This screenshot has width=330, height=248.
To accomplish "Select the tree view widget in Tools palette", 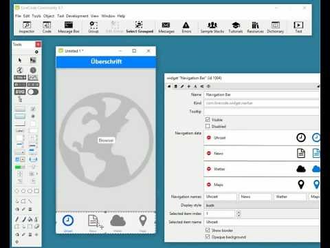I will point(20,99).
